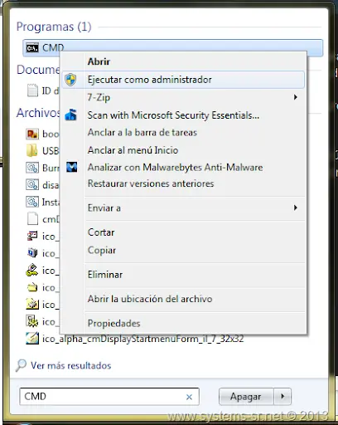Clear the search box with the X
Viewport: 338px width, 425px height.
(x=189, y=397)
